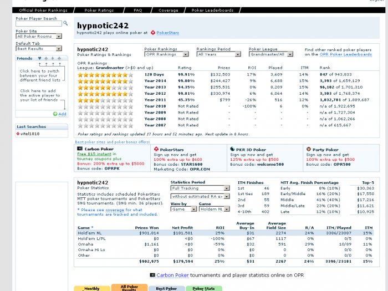
Task: Open Statistics Period Full Tracking dropdown
Action: [200, 188]
